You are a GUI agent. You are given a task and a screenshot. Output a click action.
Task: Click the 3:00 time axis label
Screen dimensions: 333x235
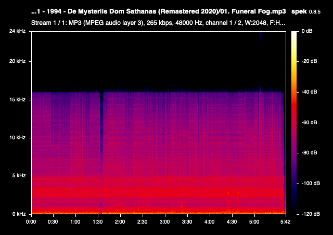click(164, 222)
